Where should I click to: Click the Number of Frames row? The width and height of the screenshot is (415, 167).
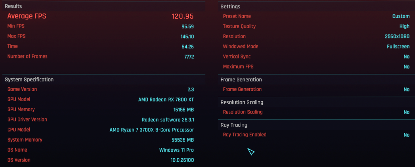coord(100,56)
